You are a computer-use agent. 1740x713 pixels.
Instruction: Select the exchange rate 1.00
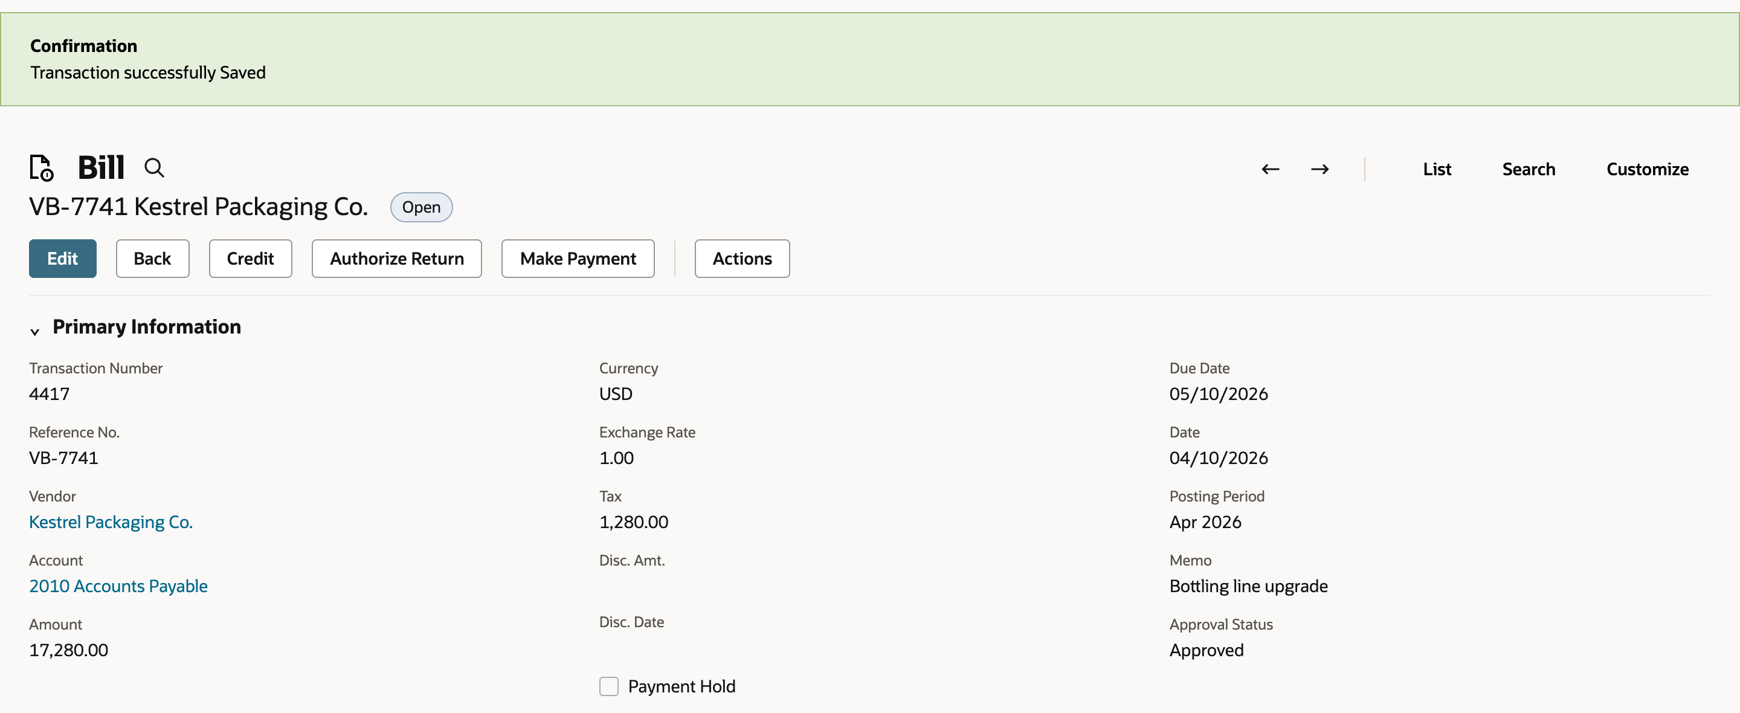(x=616, y=457)
